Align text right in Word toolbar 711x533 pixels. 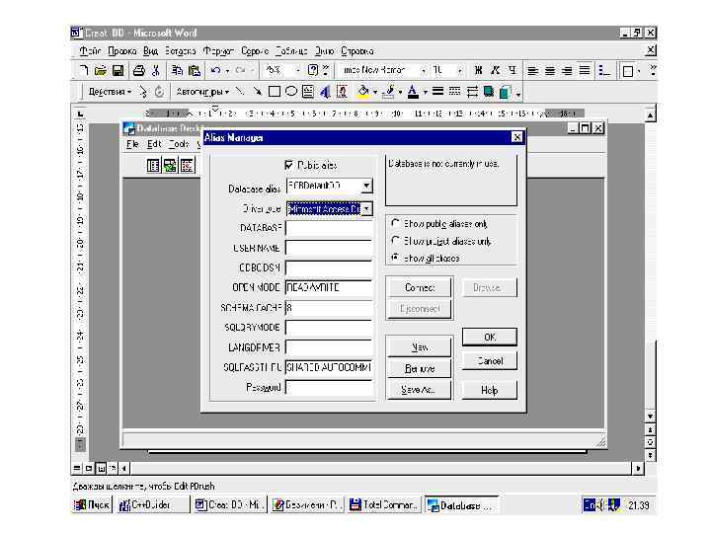pos(567,71)
